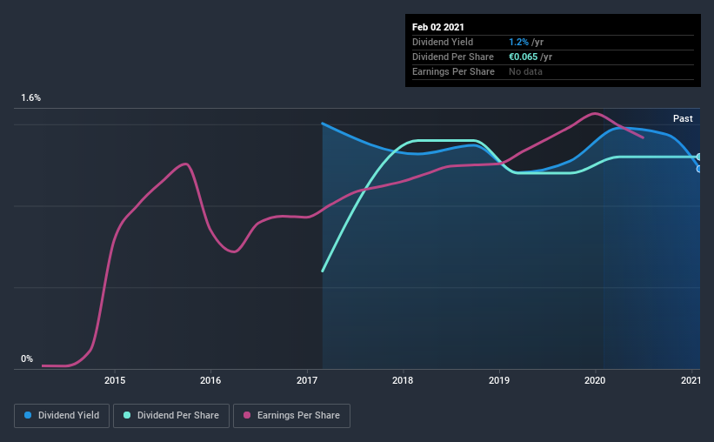Click the 0% y-axis label
Screen dimensions: 714x442
(x=27, y=358)
